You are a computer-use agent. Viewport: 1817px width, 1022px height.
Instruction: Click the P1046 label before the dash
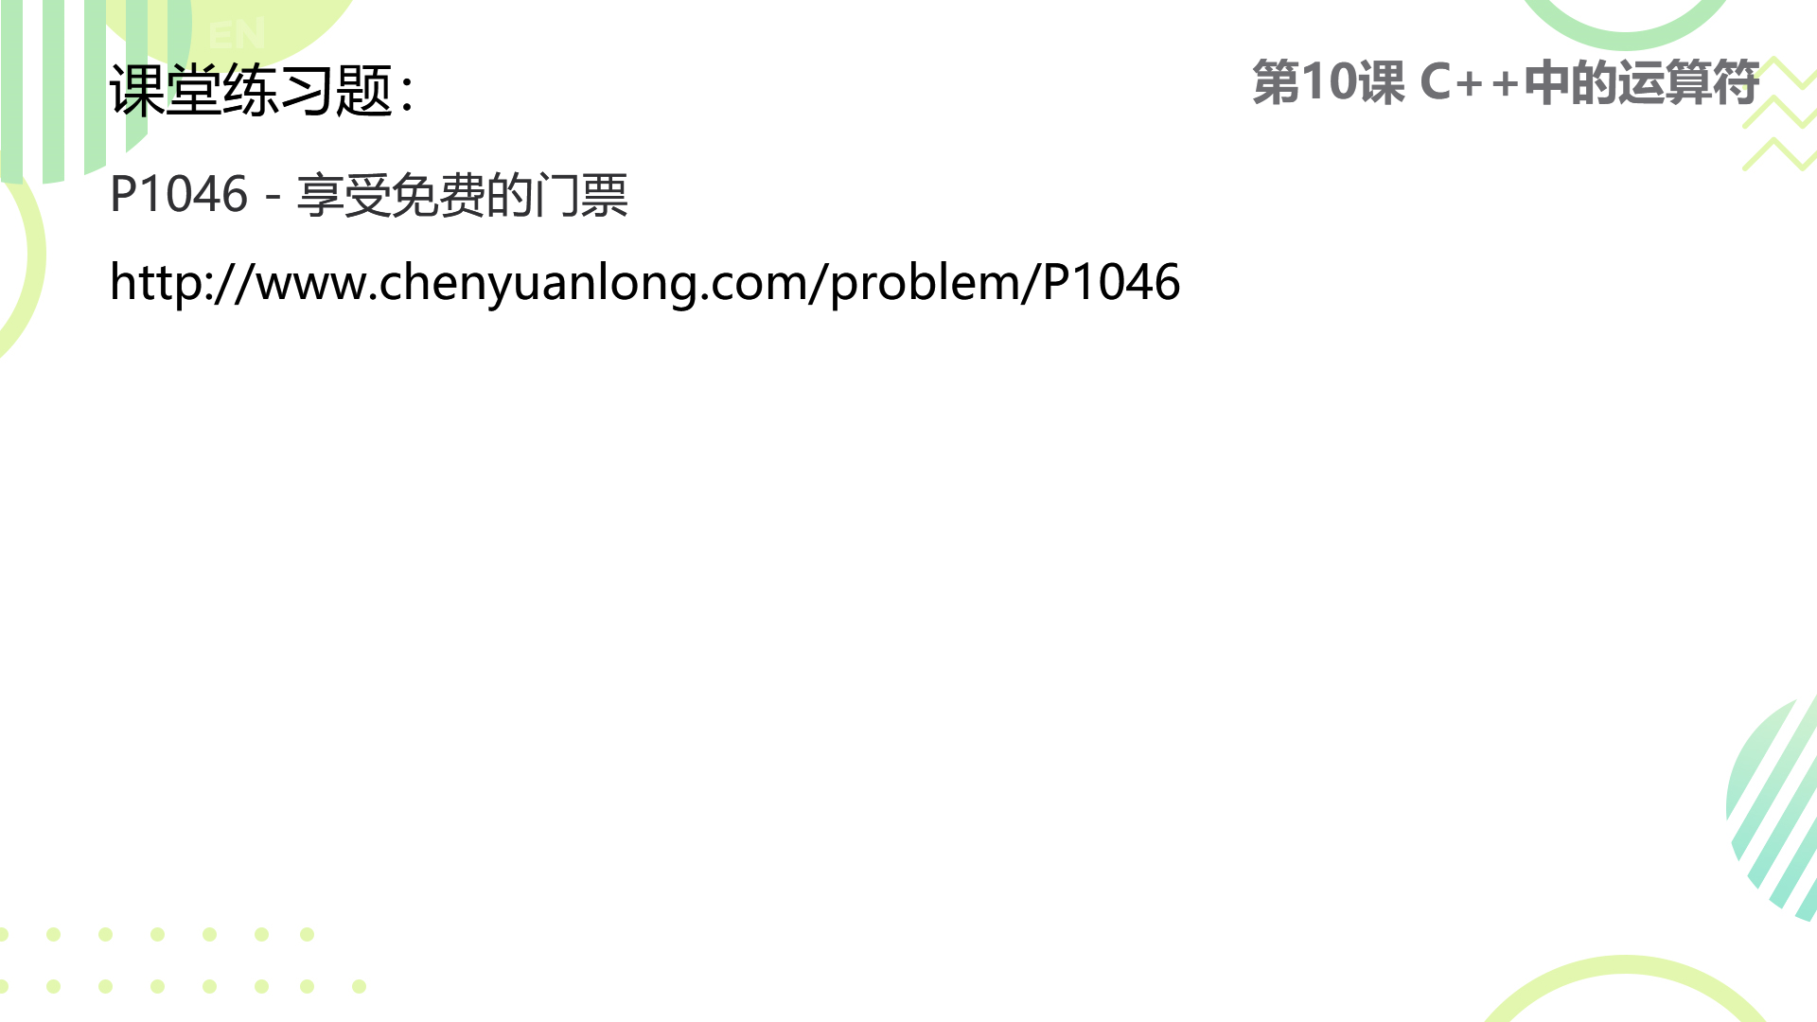coord(179,194)
